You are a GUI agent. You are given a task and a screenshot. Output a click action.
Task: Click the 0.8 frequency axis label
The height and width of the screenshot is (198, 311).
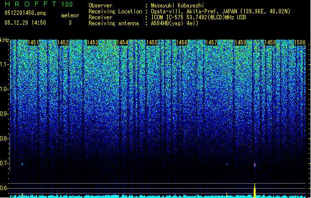pos(4,139)
